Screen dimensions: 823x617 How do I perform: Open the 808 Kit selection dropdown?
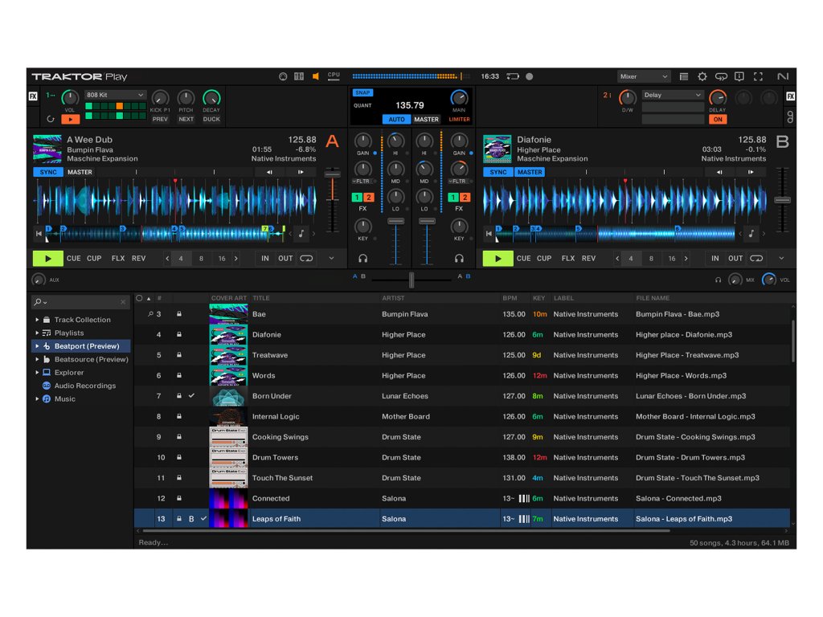click(x=115, y=95)
